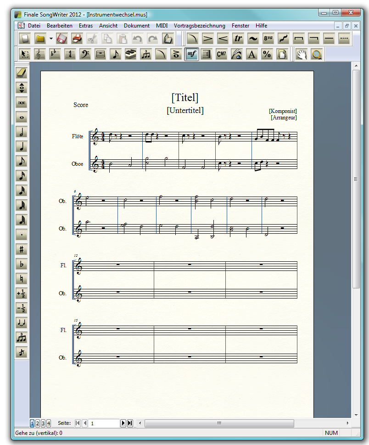Click the Seite page number field

[x=104, y=423]
